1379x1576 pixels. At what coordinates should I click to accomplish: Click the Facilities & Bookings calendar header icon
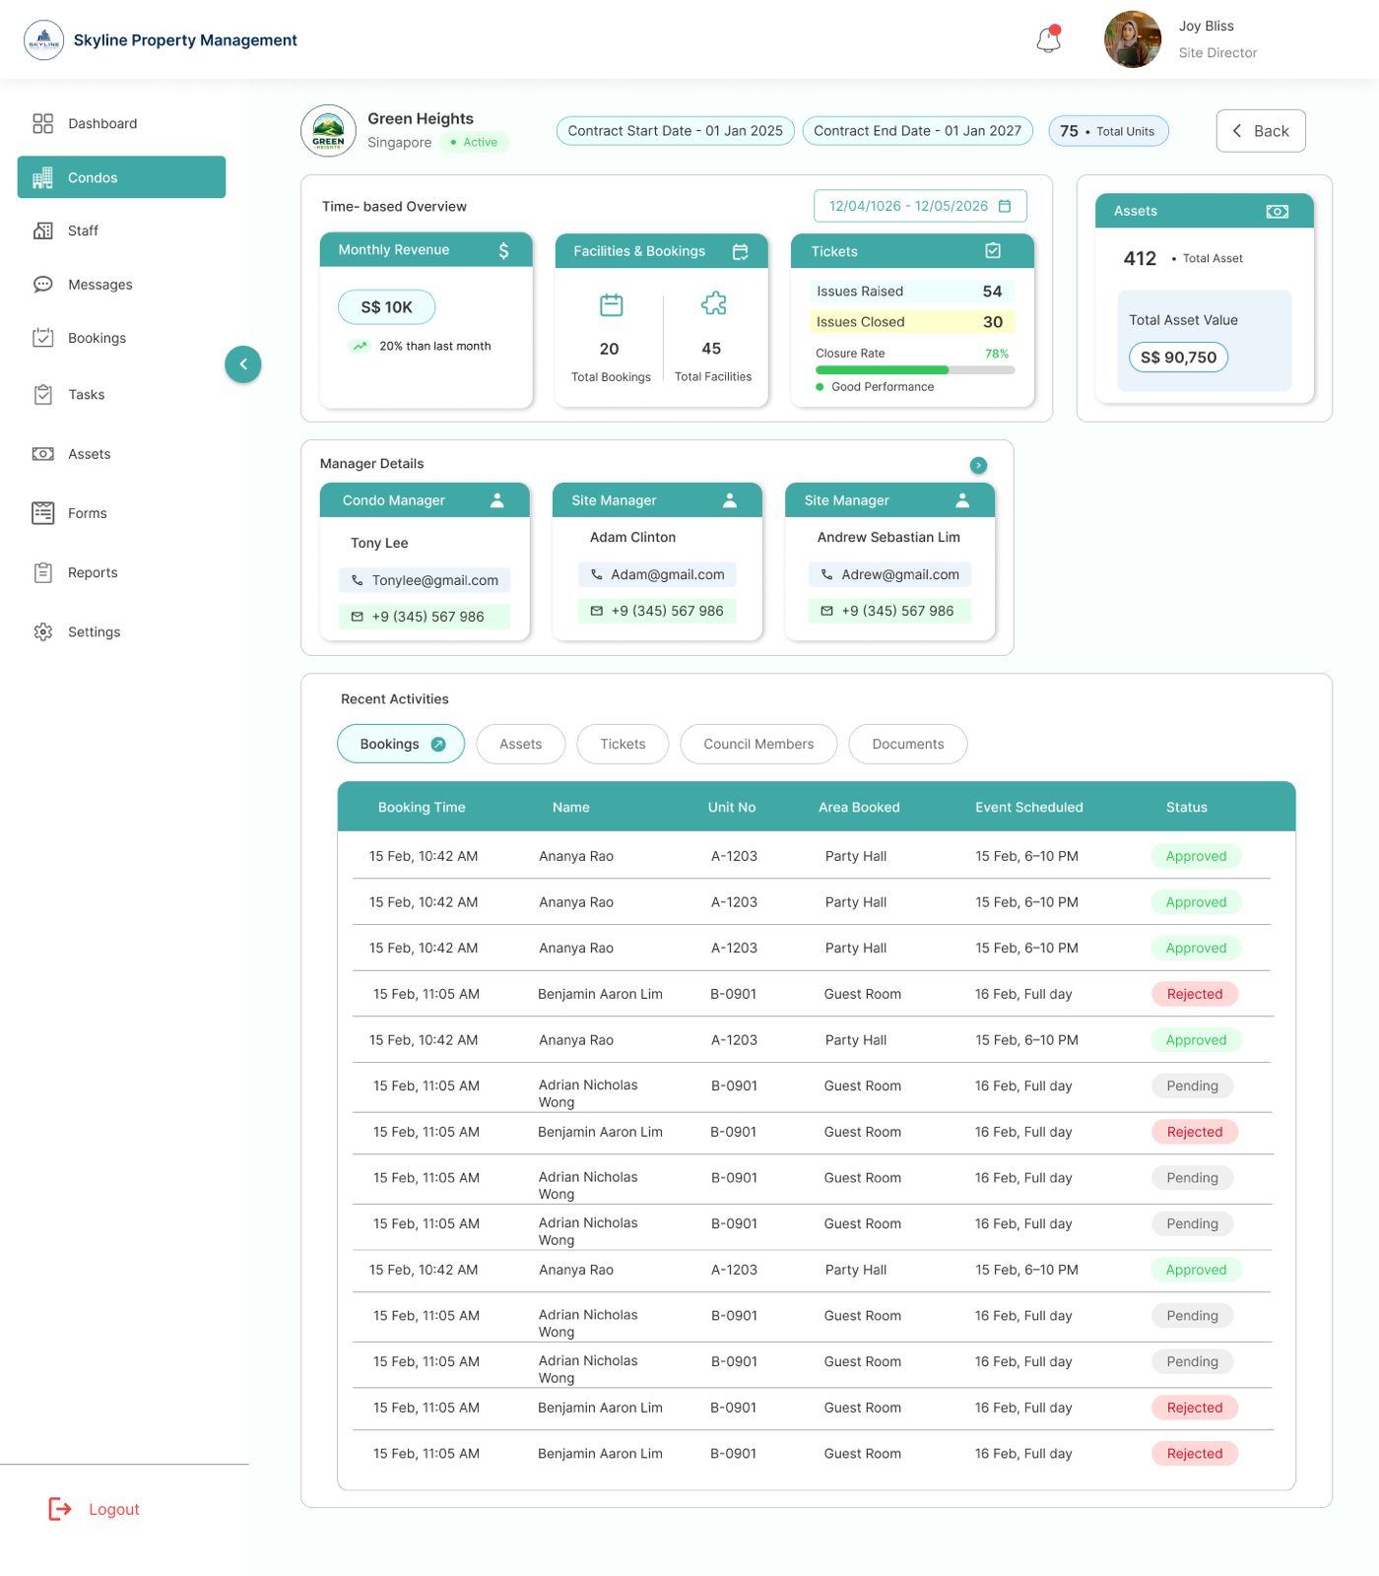point(741,251)
